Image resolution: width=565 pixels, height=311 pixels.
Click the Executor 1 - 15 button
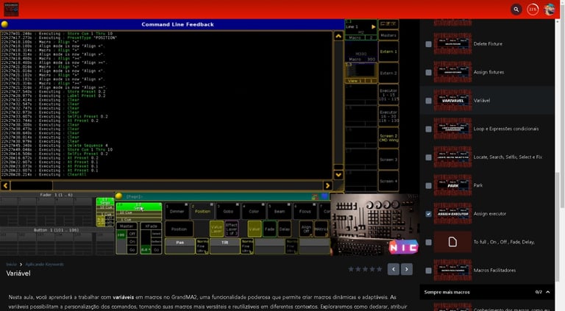388,95
